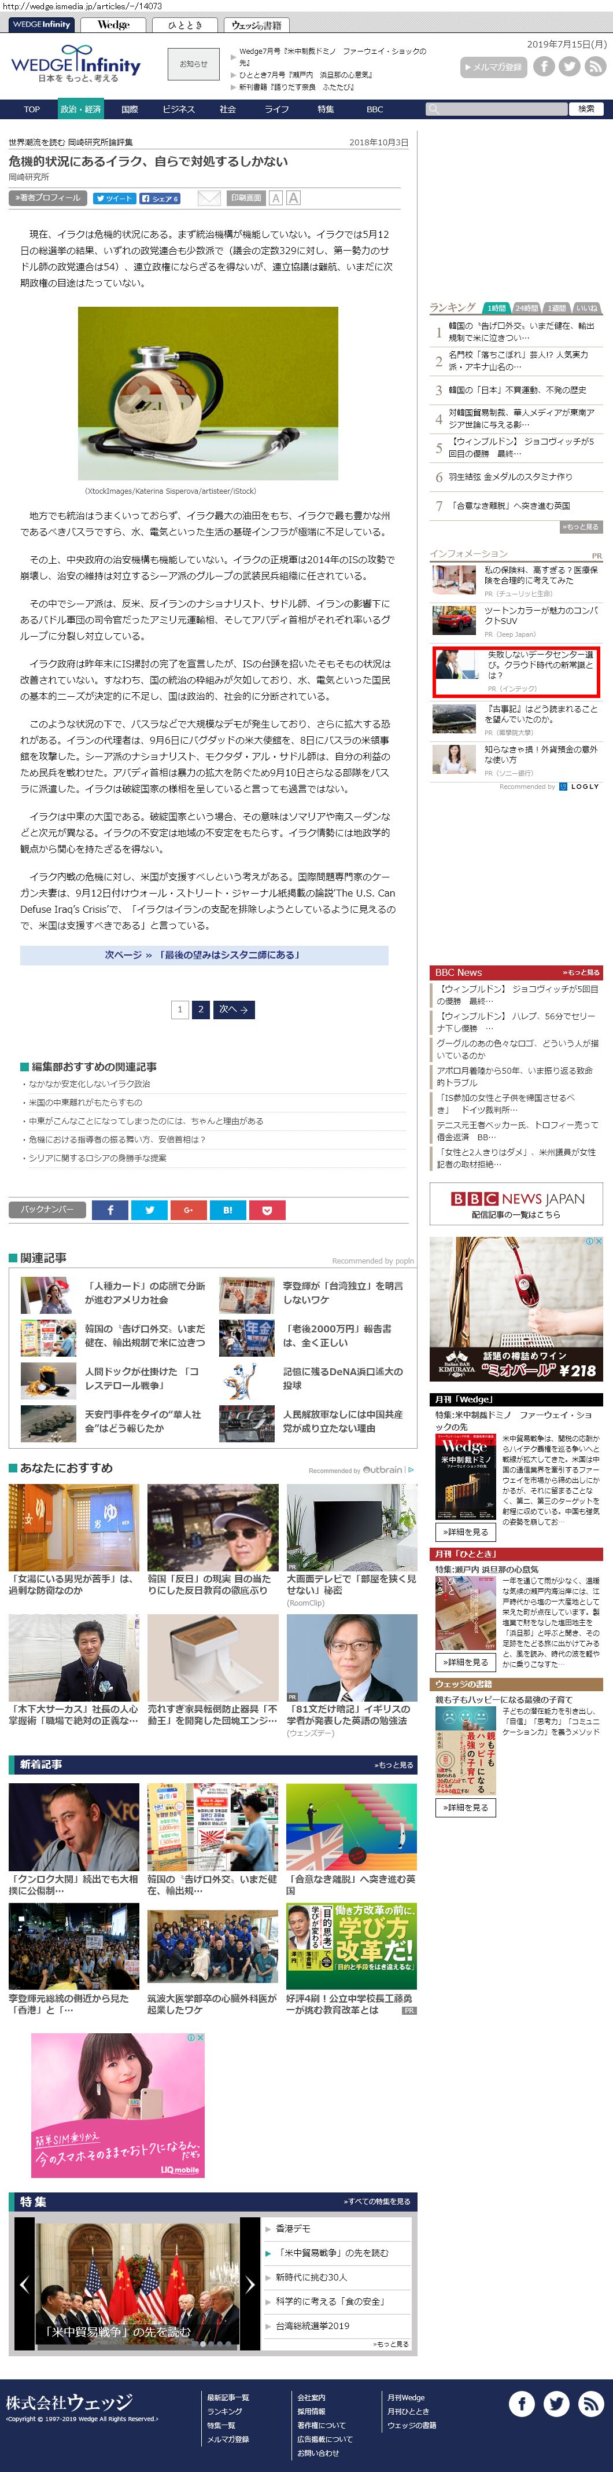Go to BBC nav menu
Screen dimensions: 613x2472
tap(375, 109)
